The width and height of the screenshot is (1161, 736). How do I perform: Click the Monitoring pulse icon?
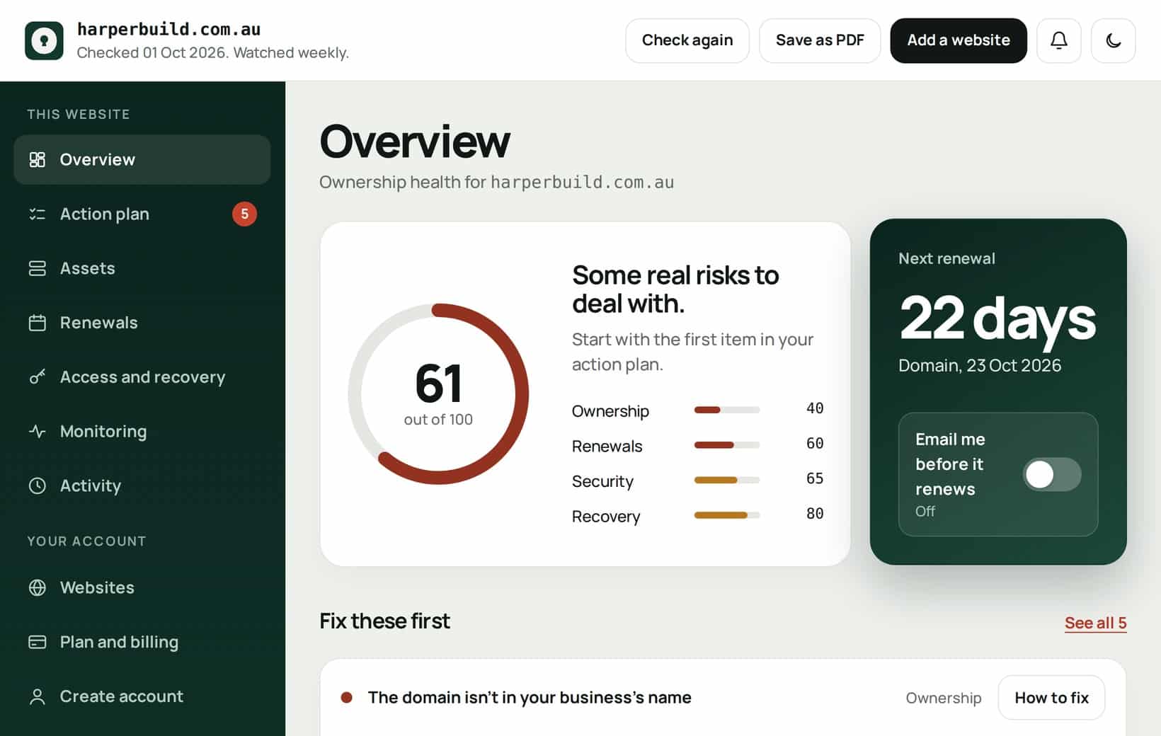37,431
